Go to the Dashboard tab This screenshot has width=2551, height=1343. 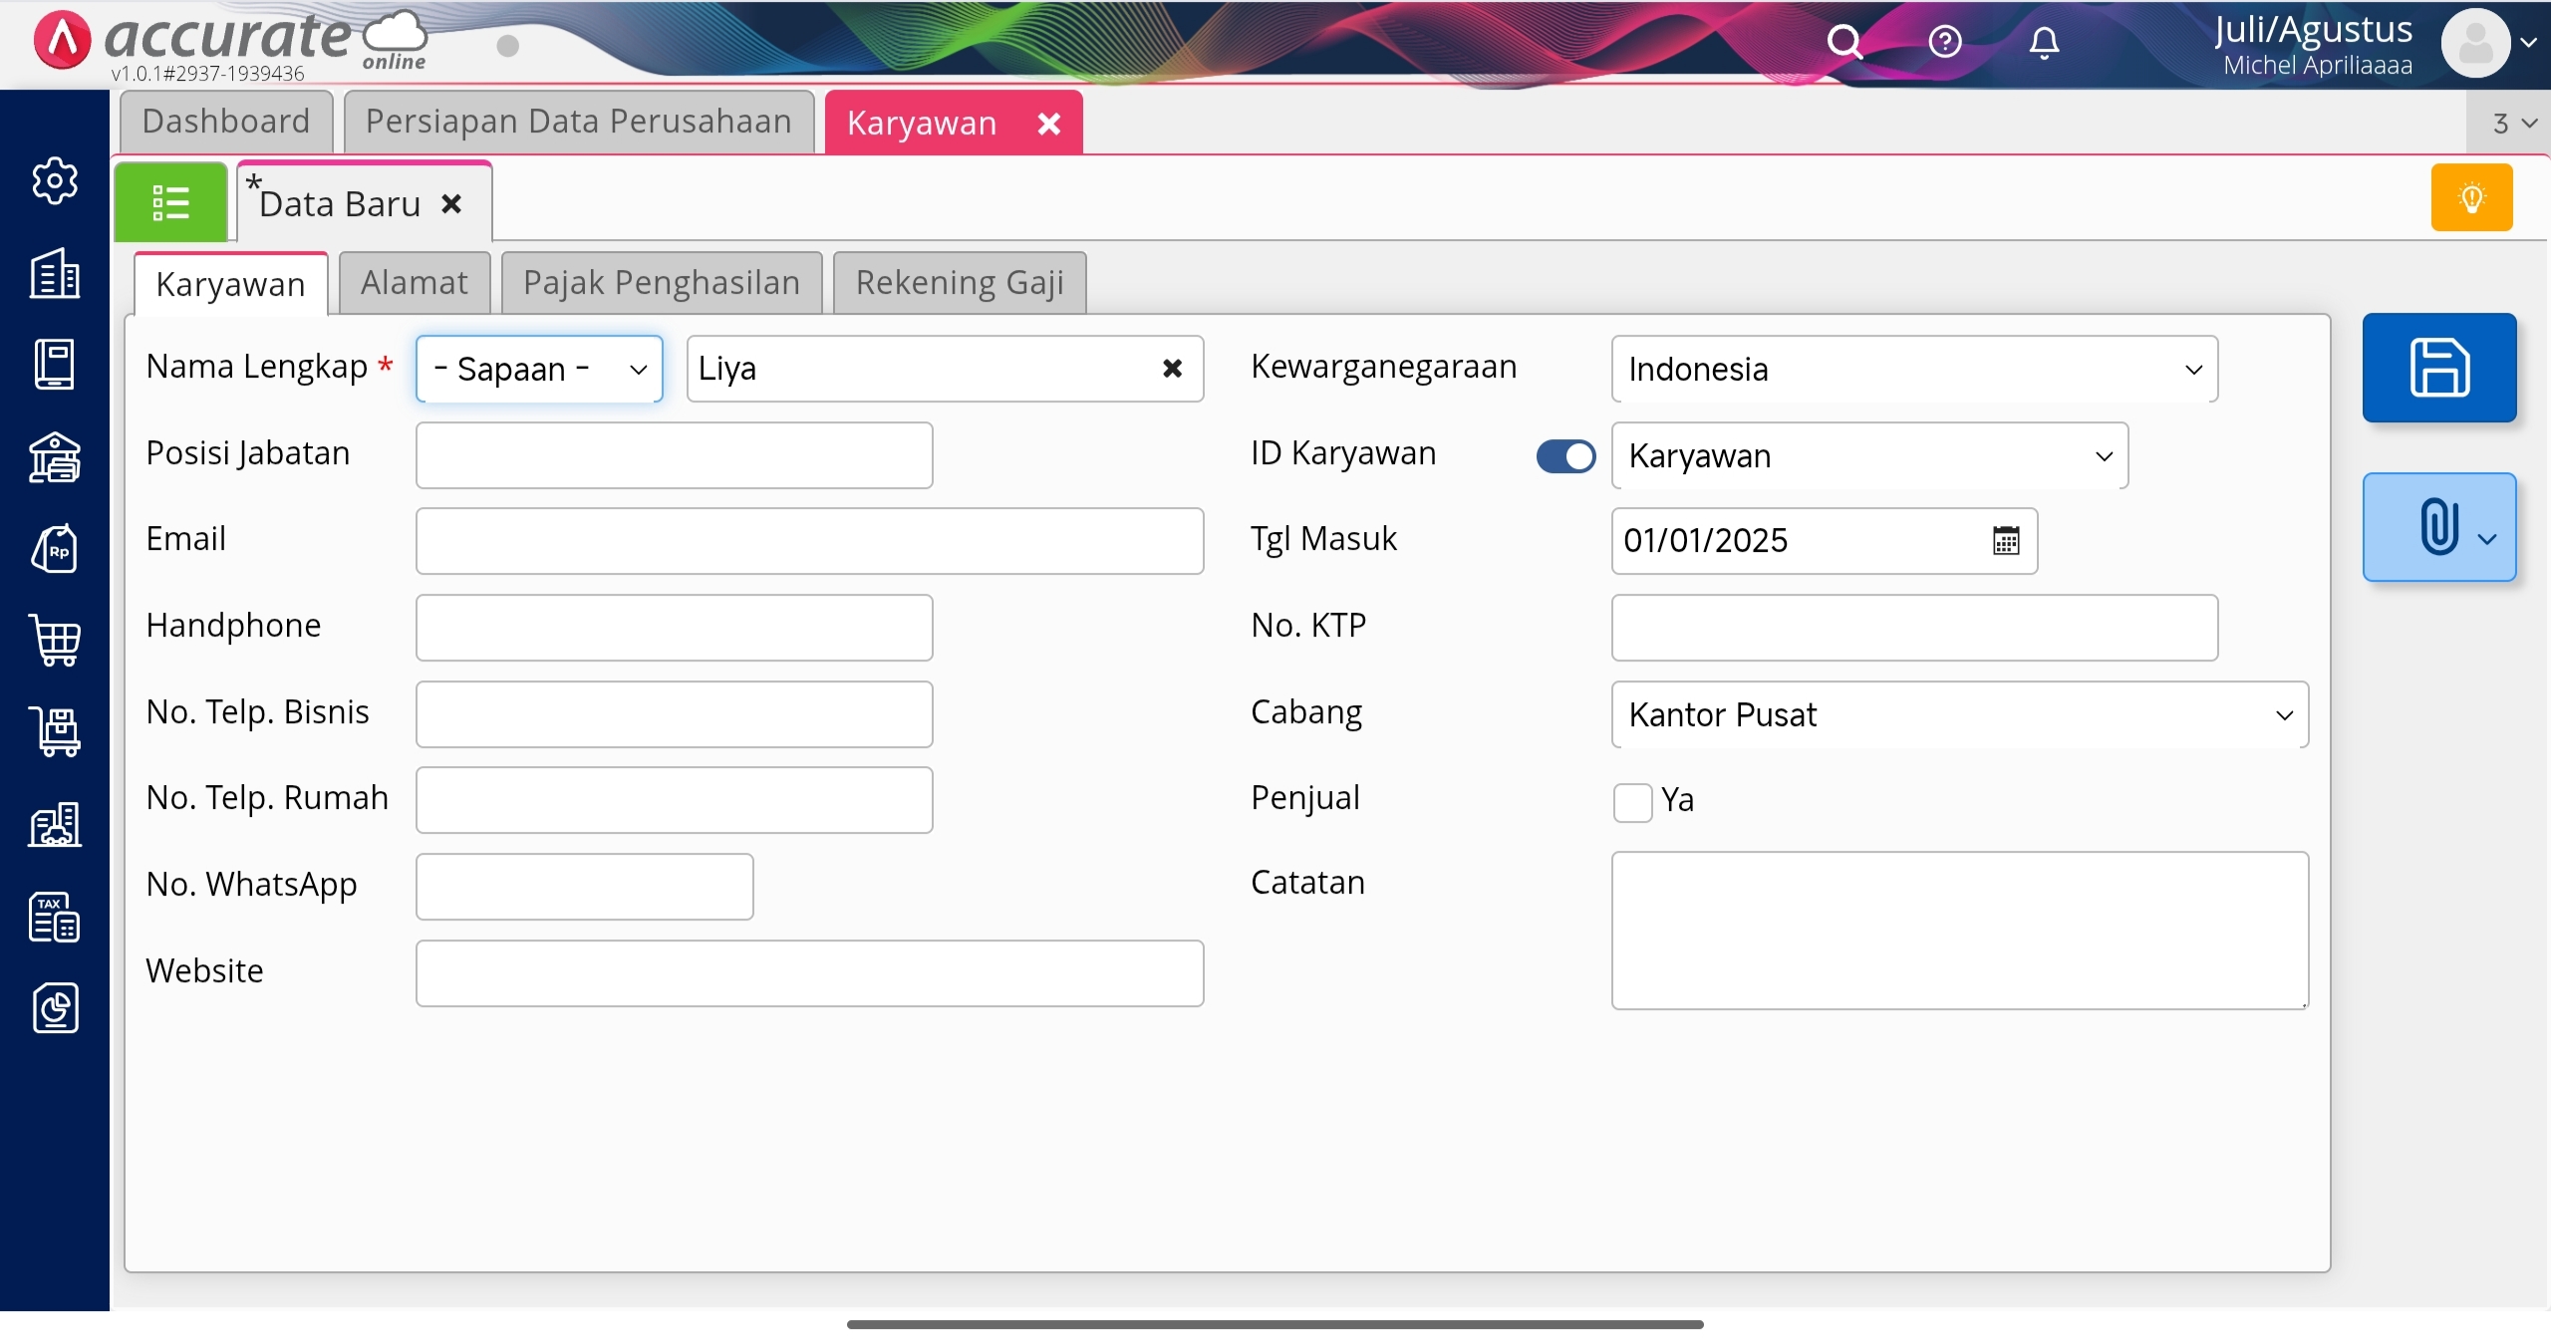(x=226, y=122)
